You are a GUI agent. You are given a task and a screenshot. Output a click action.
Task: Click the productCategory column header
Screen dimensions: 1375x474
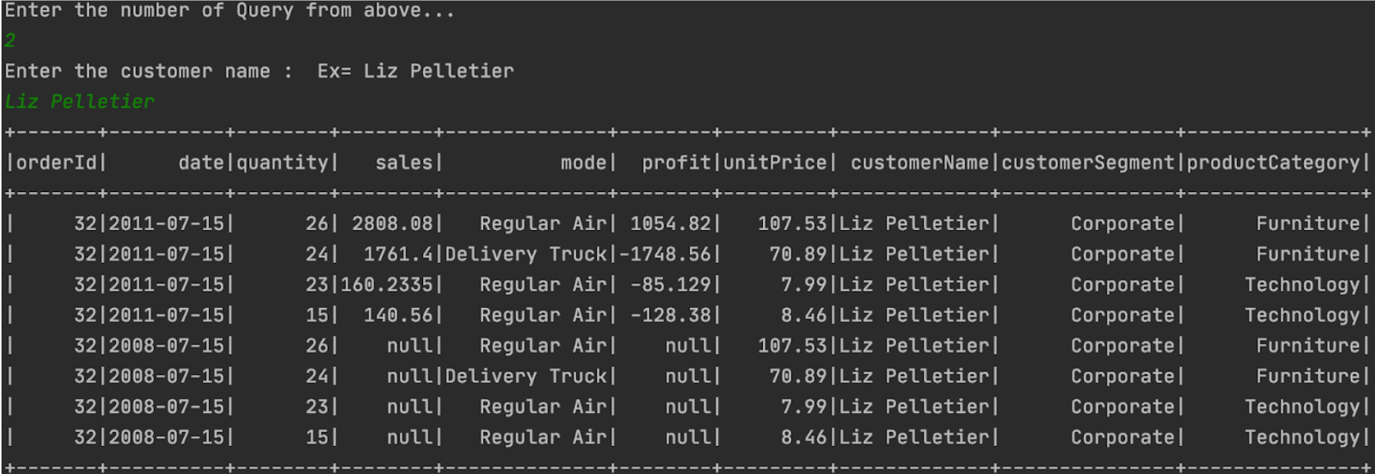pos(1273,163)
